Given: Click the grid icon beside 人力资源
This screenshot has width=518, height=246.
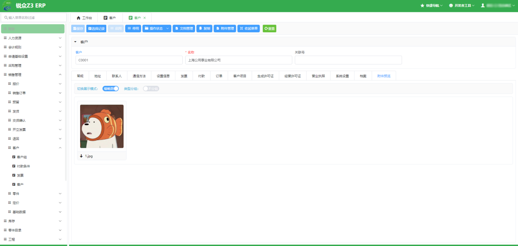Looking at the screenshot, I should pos(5,38).
